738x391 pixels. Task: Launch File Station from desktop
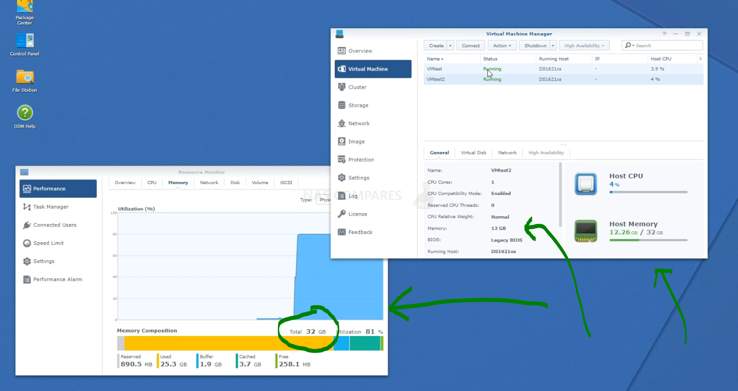[24, 81]
